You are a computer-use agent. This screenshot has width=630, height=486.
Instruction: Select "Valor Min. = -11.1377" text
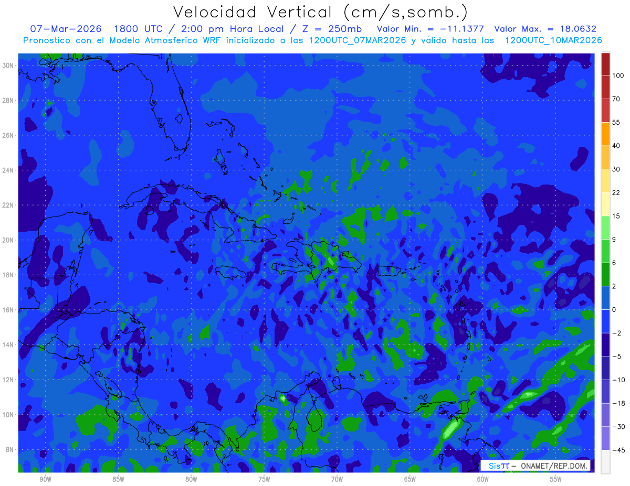pos(430,29)
